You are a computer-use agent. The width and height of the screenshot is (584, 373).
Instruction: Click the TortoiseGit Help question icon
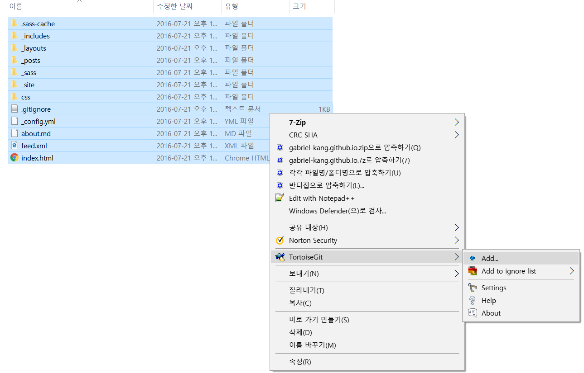click(x=473, y=301)
